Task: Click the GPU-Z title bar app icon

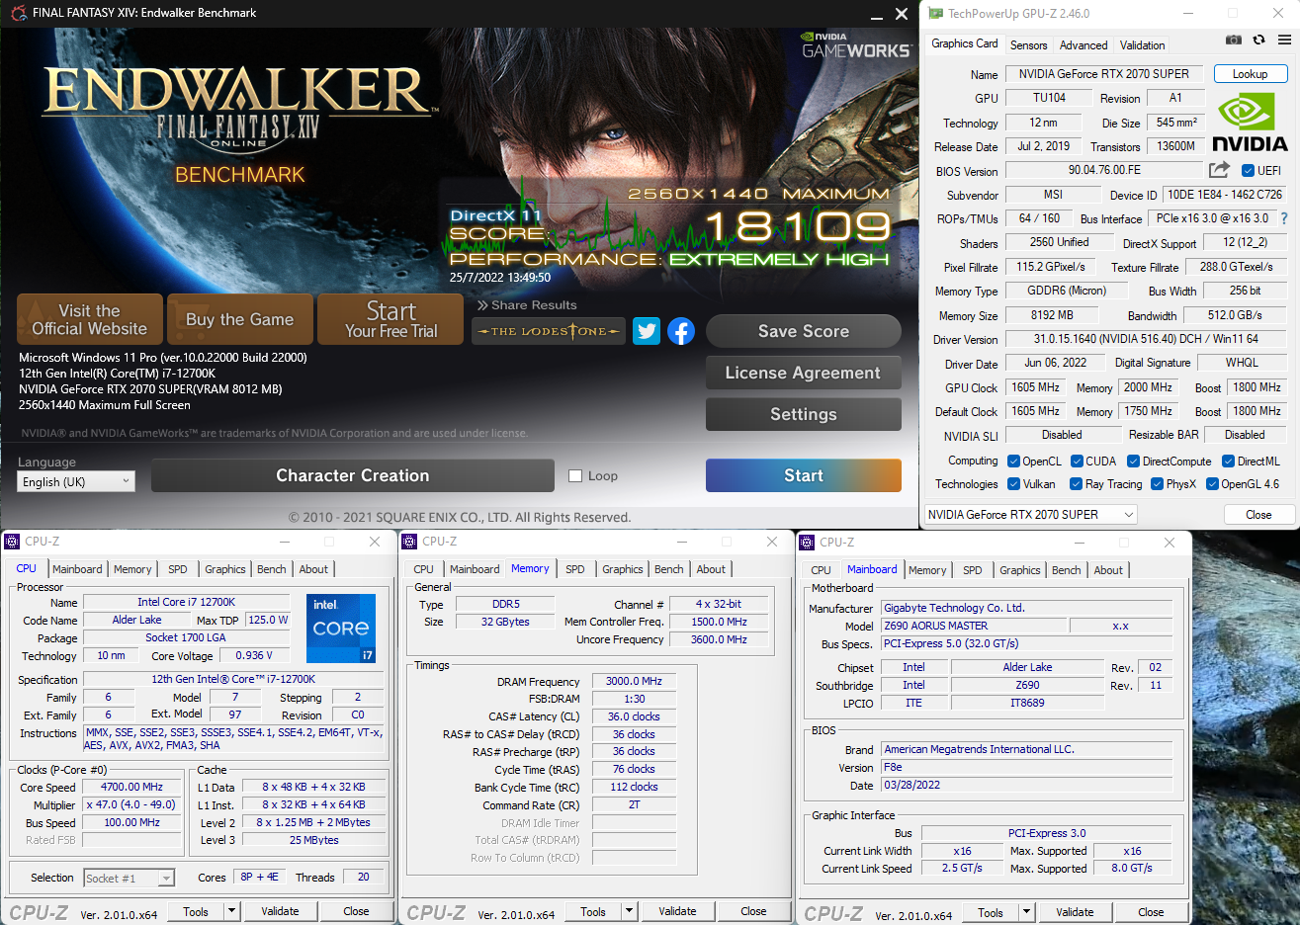Action: point(935,14)
